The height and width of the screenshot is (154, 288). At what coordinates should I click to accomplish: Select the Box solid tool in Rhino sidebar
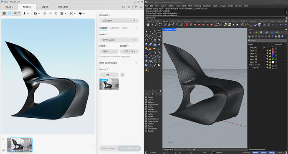(x=147, y=44)
